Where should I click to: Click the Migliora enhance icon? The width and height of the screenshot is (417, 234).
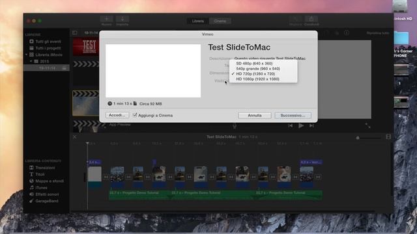[x=295, y=19]
